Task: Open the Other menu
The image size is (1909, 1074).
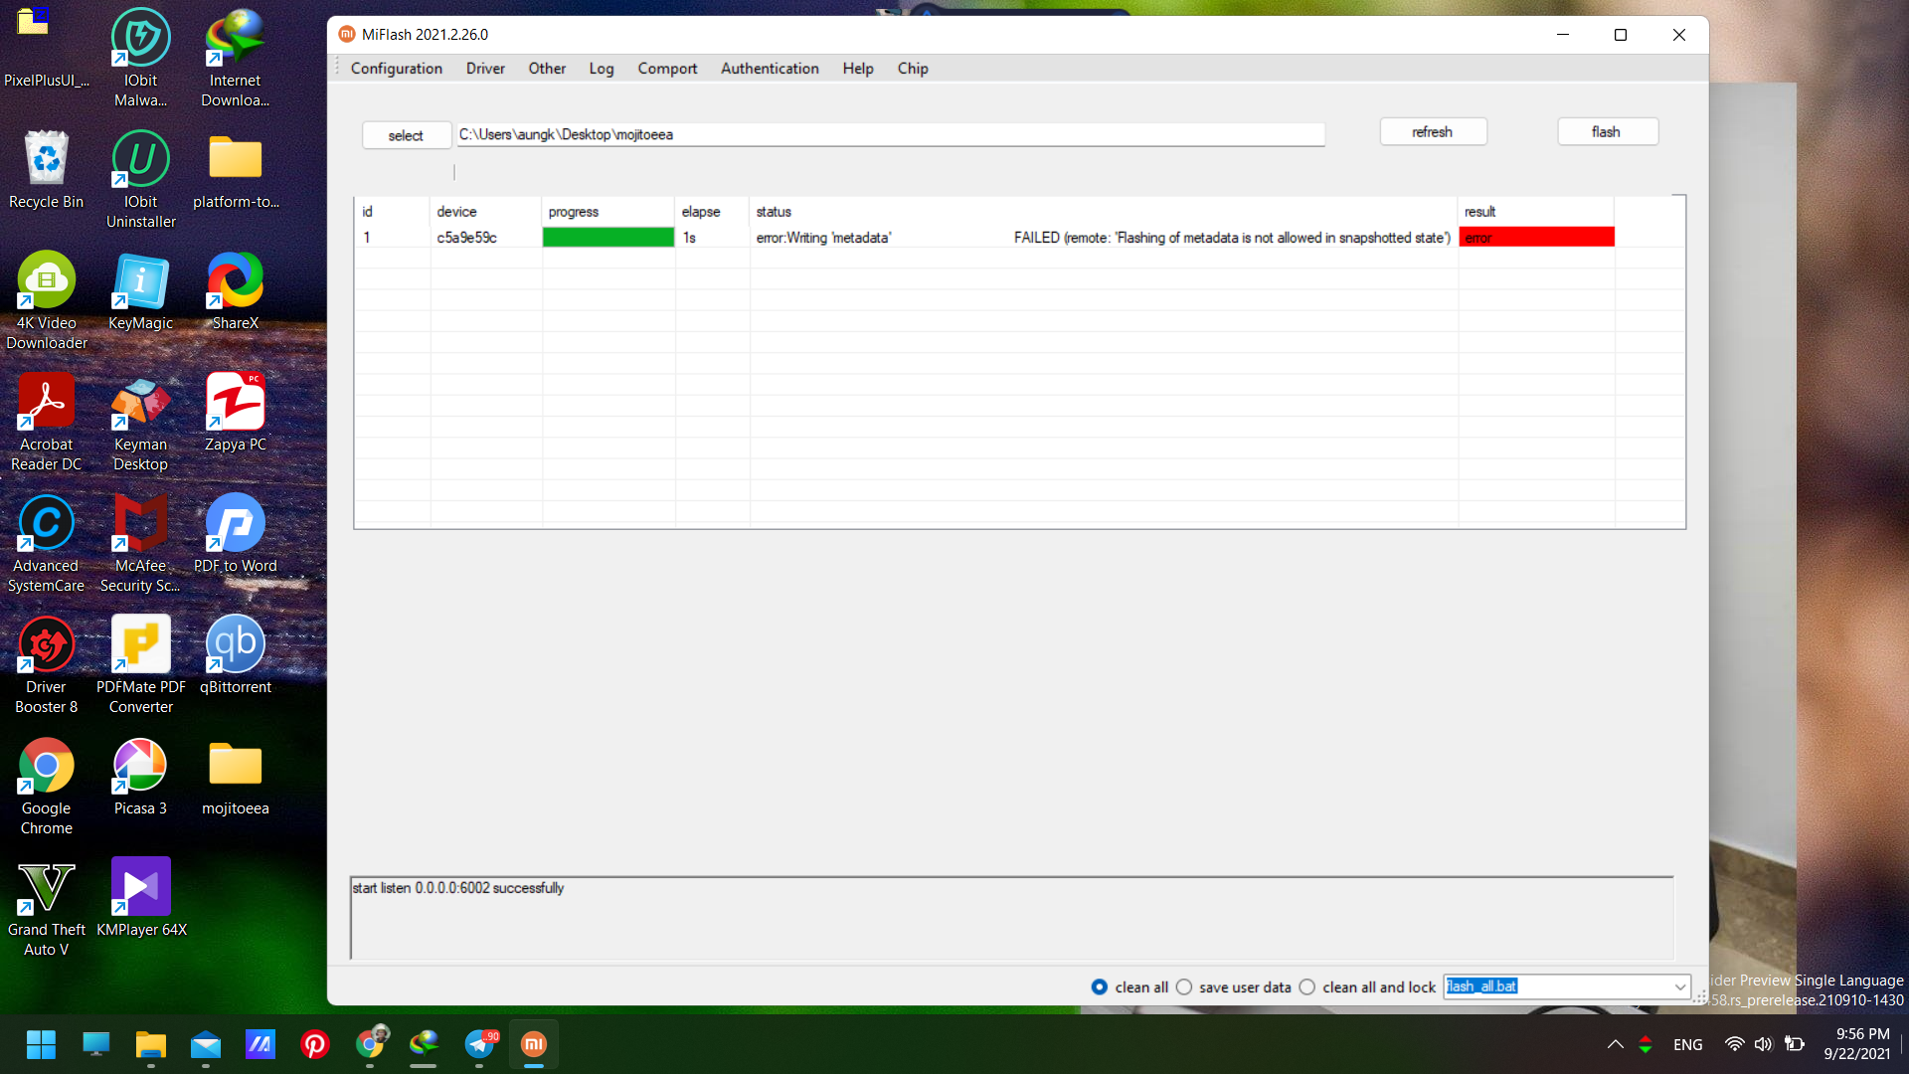Action: [x=547, y=68]
